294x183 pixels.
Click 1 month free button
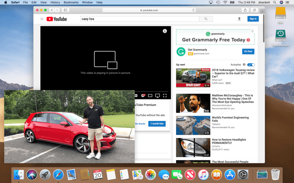coord(157,124)
